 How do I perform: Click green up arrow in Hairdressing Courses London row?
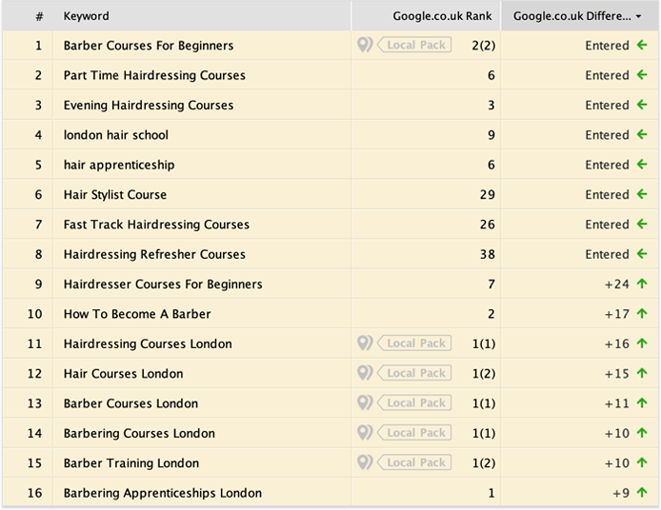(642, 343)
